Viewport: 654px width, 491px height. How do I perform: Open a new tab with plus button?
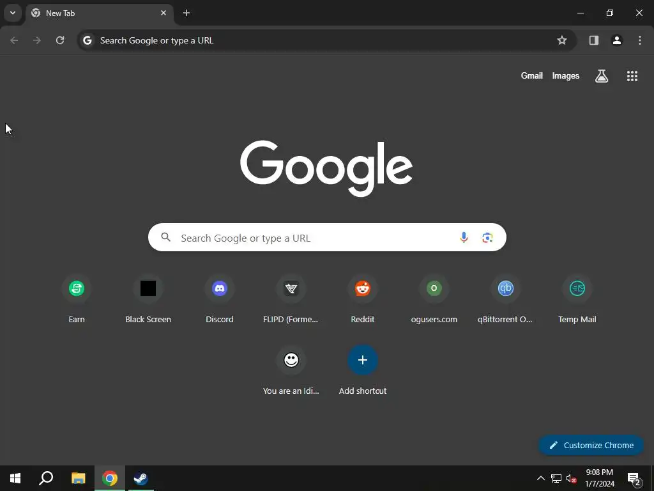tap(186, 13)
